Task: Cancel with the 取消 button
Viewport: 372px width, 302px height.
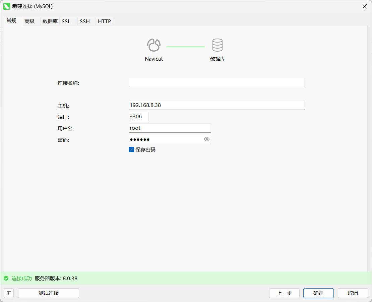Action: point(353,293)
